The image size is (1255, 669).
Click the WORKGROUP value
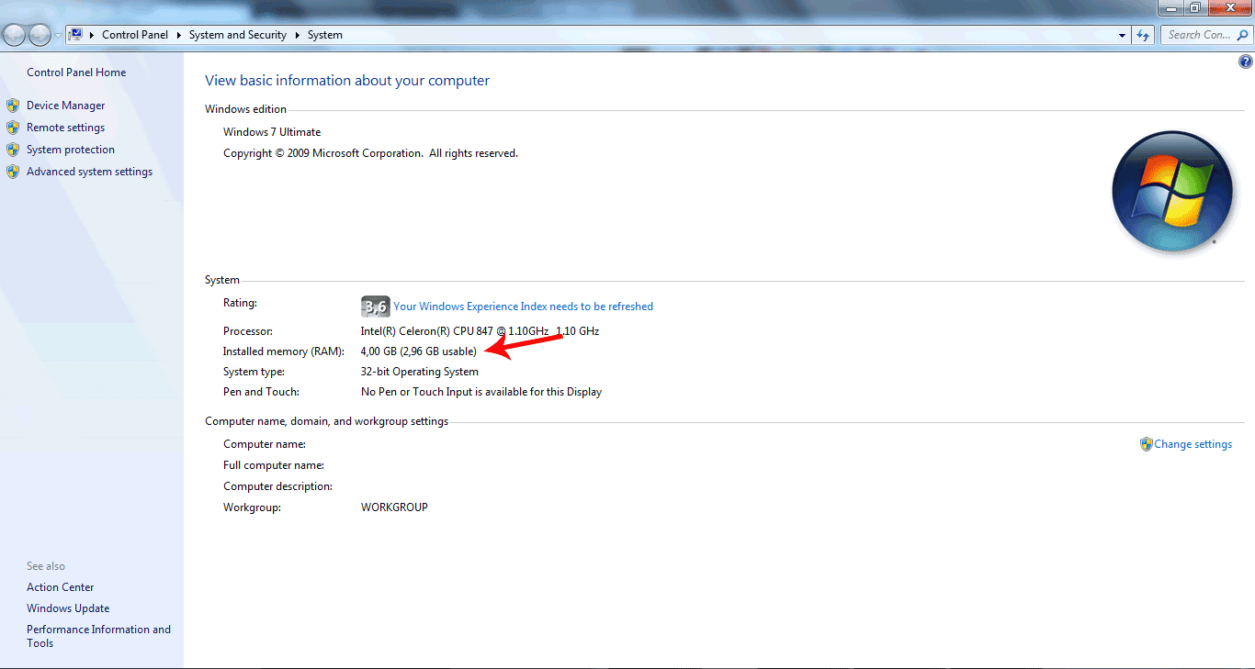point(394,507)
